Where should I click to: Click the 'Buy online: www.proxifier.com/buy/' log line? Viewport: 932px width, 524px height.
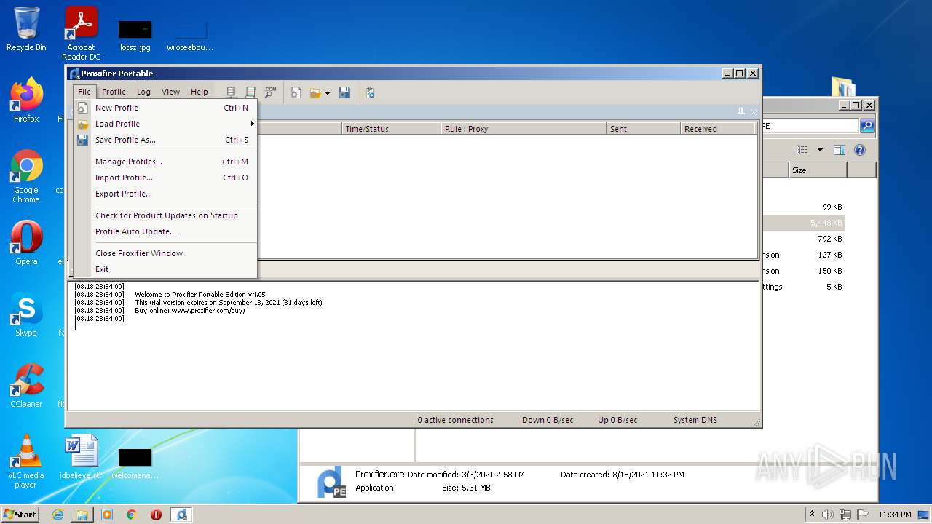[190, 311]
